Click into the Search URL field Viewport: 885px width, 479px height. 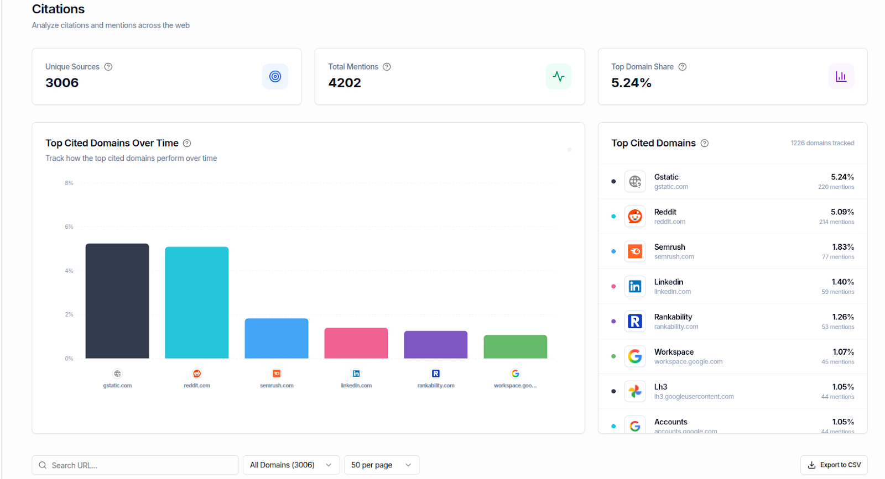(x=138, y=465)
